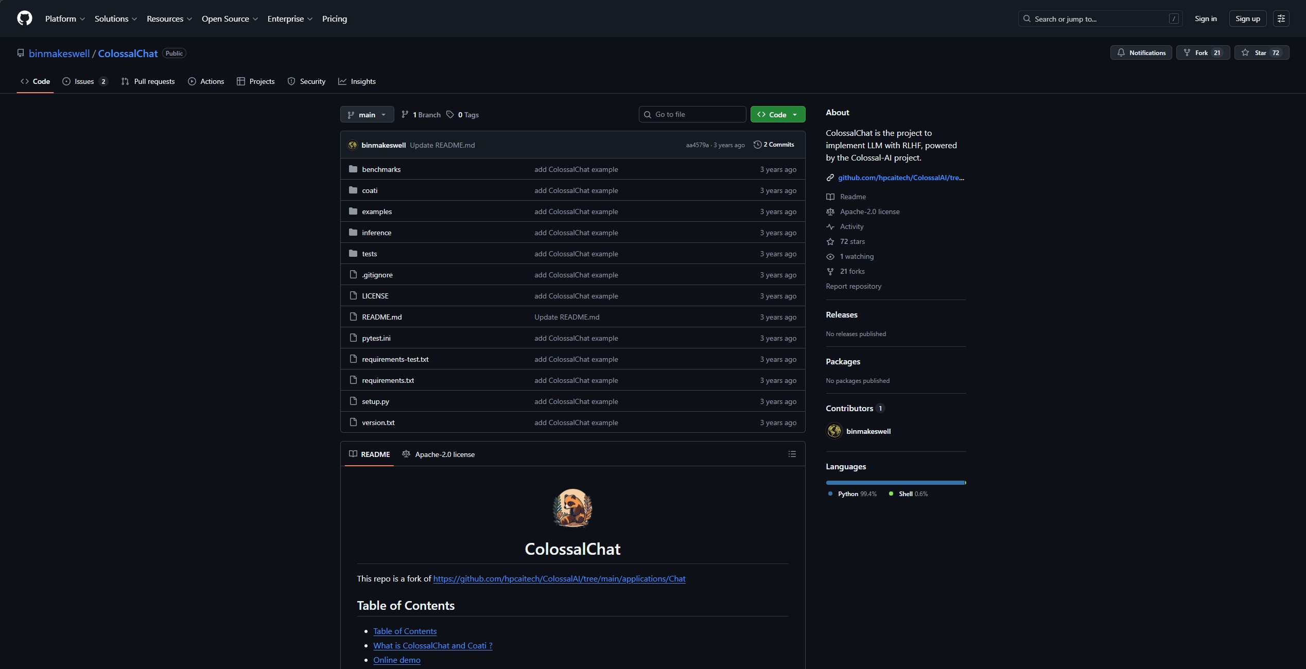Viewport: 1306px width, 669px height.
Task: Click the file icon beside setup.py
Action: pyautogui.click(x=353, y=401)
